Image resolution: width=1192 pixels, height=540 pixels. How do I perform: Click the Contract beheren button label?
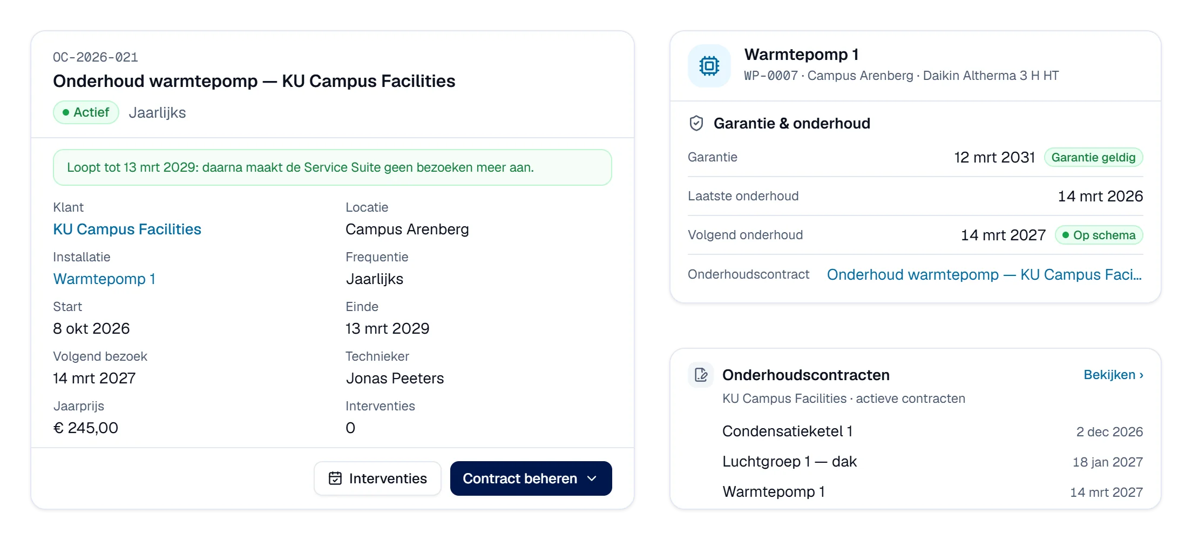pos(520,478)
